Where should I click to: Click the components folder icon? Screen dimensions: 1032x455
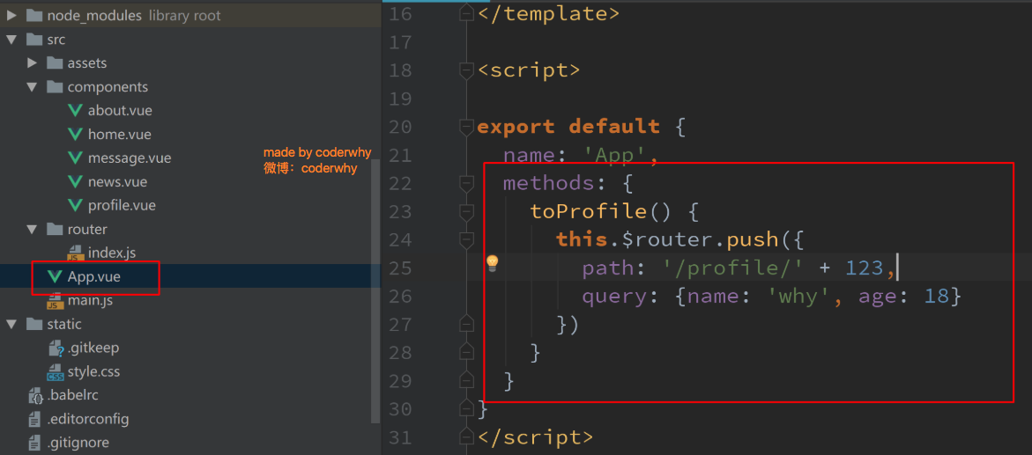tap(55, 87)
